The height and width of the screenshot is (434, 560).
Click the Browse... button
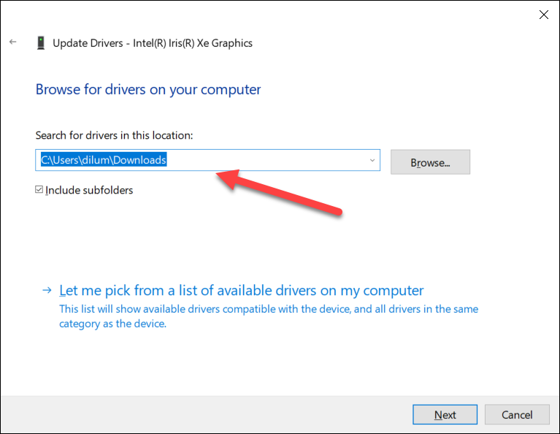click(x=430, y=162)
